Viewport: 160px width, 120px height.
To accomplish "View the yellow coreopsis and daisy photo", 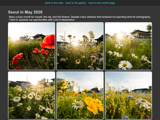I will click(80, 95).
